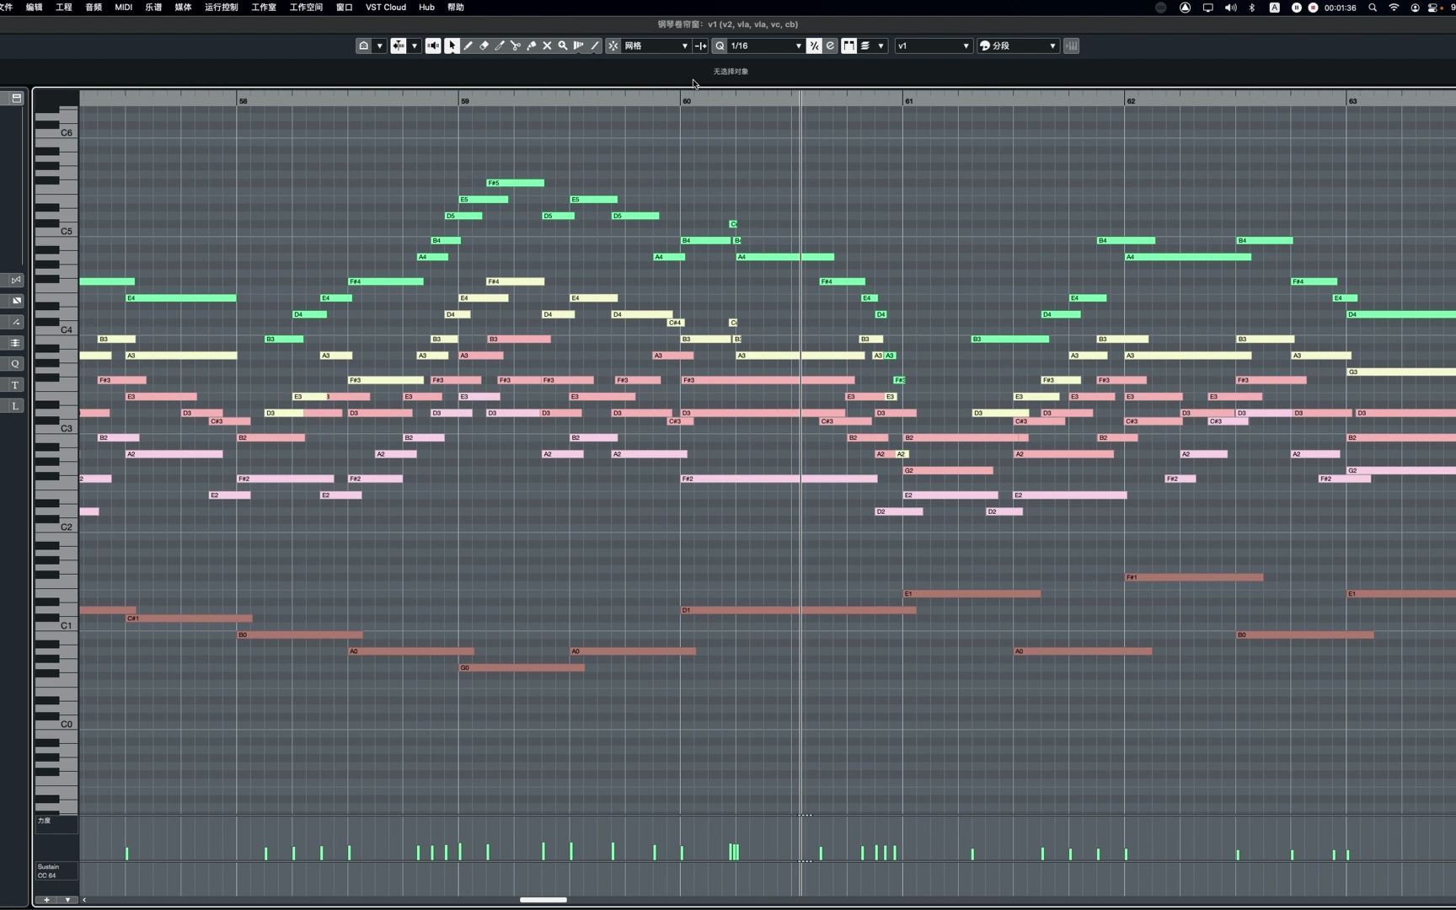1456x910 pixels.
Task: Open the 运行控制 menu
Action: 221,7
